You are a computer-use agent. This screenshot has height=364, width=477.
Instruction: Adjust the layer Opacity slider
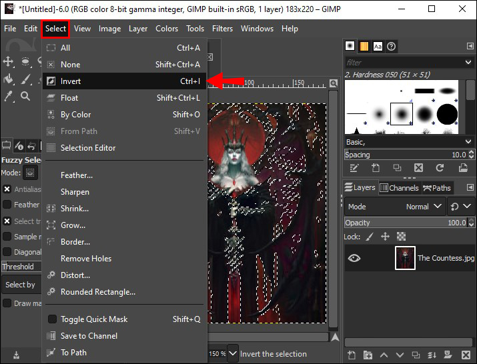(x=406, y=223)
